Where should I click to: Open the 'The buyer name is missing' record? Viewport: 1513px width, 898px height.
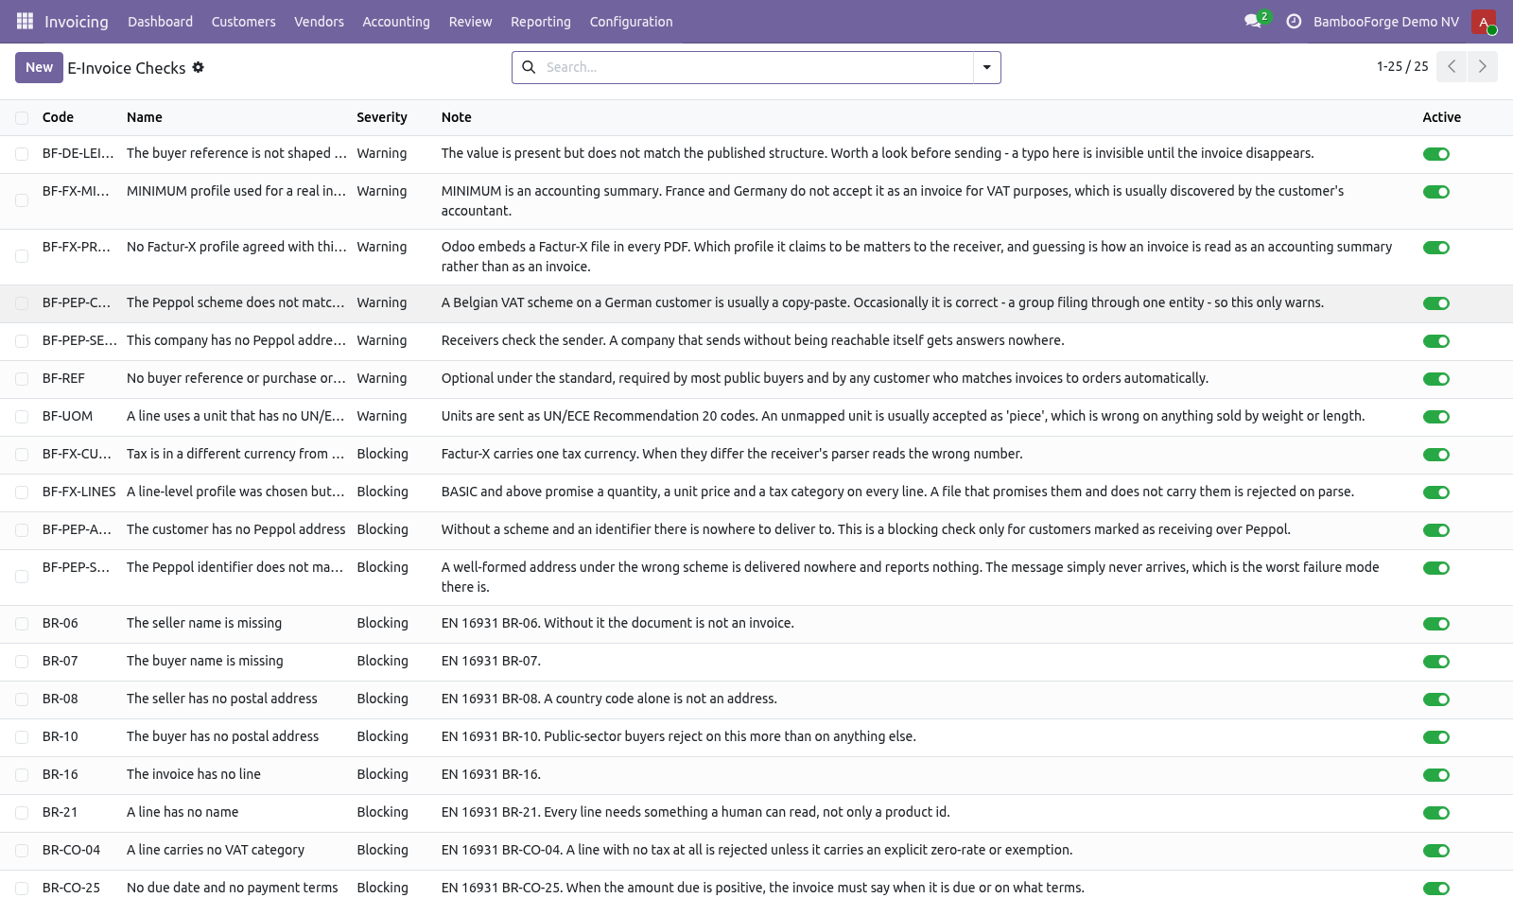coord(205,661)
